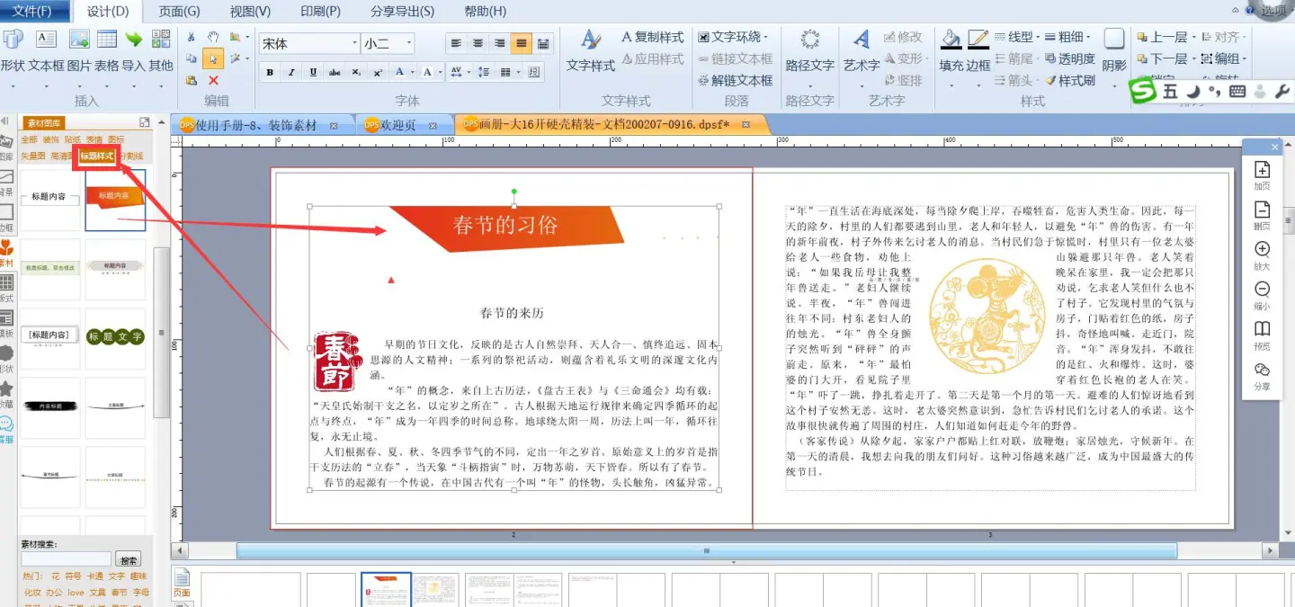The width and height of the screenshot is (1295, 607).
Task: Click 加页 add page icon
Action: [x=1262, y=170]
